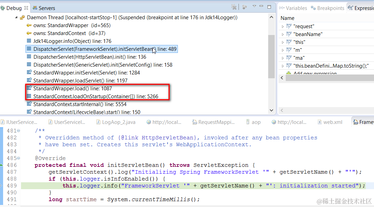Collapse the Javadoc fold at line 481
This screenshot has height=207, width=374.
tap(18, 130)
